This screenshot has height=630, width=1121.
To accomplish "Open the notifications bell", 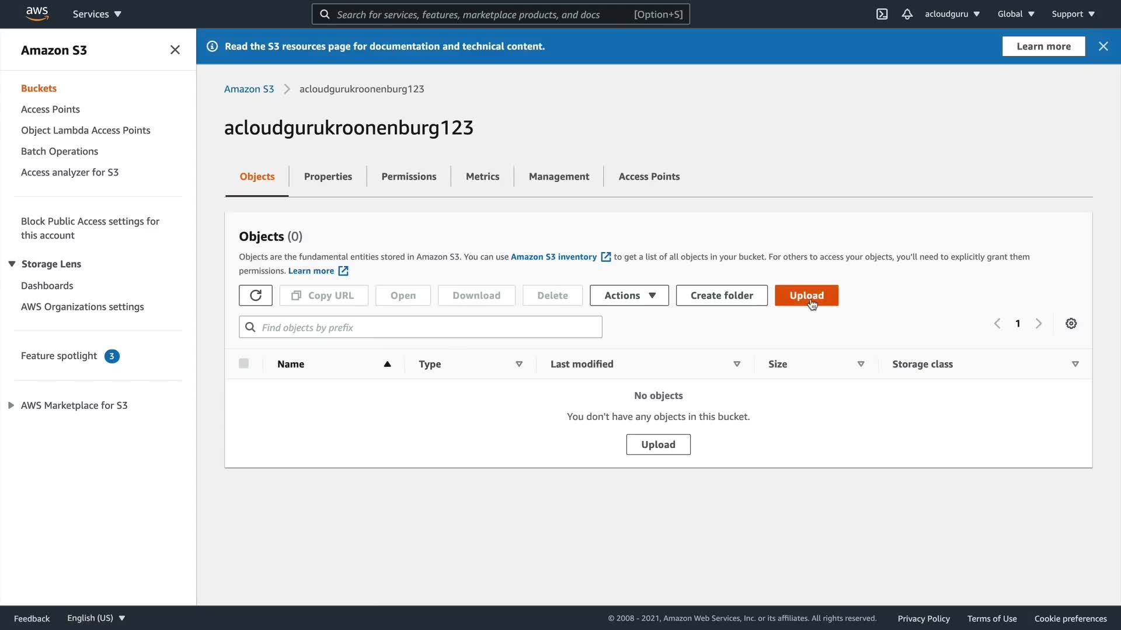I will 907,14.
